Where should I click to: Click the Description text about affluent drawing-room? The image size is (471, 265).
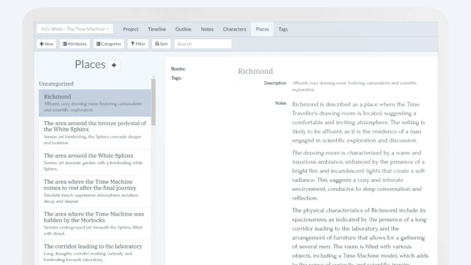(355, 86)
